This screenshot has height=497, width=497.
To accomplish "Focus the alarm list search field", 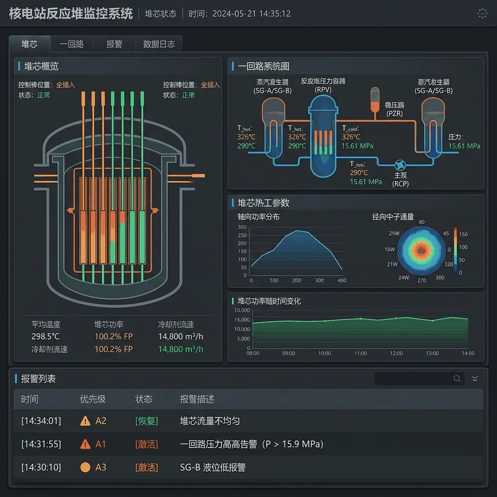I will (x=419, y=379).
